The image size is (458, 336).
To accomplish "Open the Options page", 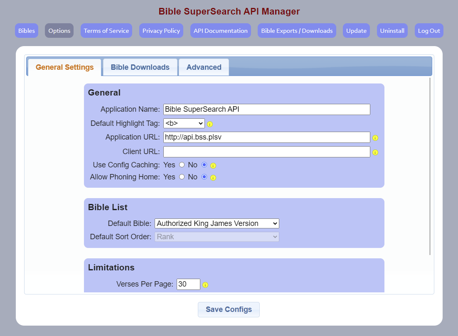I will 59,31.
